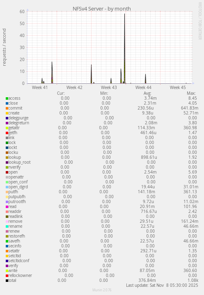Click the setcltid legend label

14,256
